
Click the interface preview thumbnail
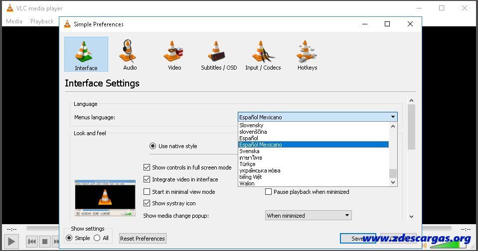[105, 198]
